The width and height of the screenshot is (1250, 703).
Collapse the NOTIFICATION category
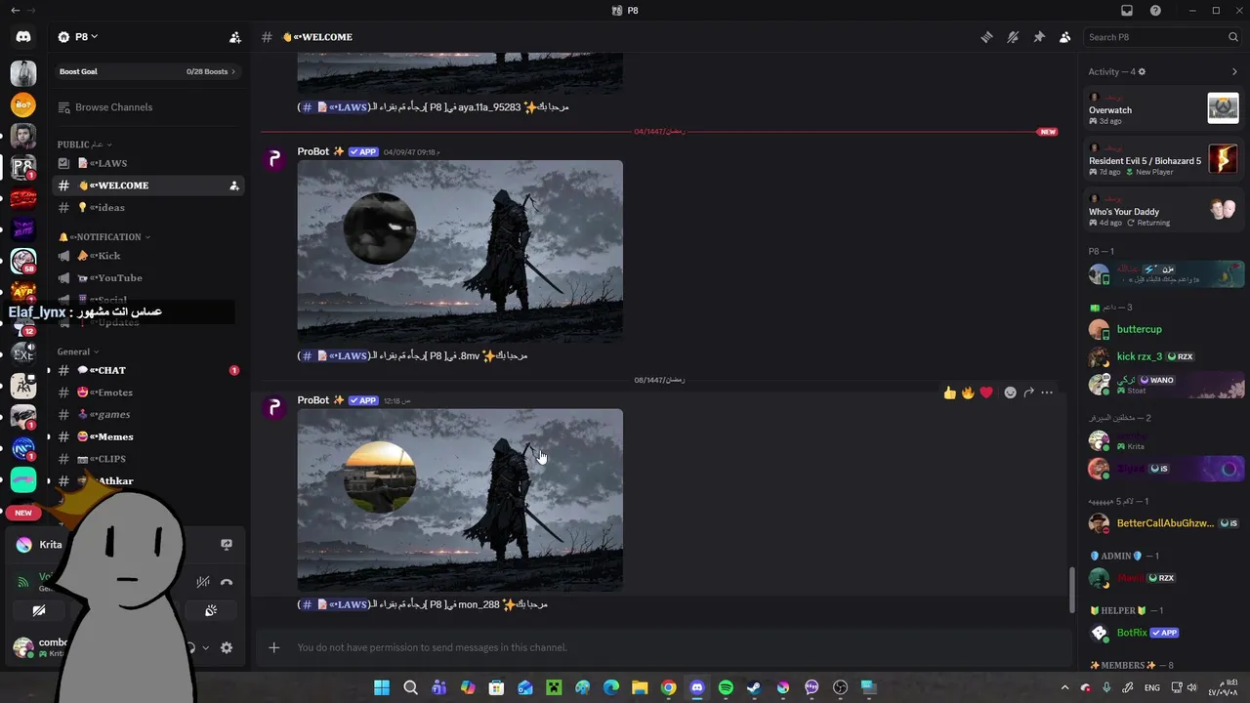104,237
